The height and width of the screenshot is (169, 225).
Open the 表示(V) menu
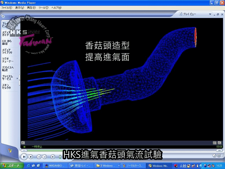[x=19, y=8]
